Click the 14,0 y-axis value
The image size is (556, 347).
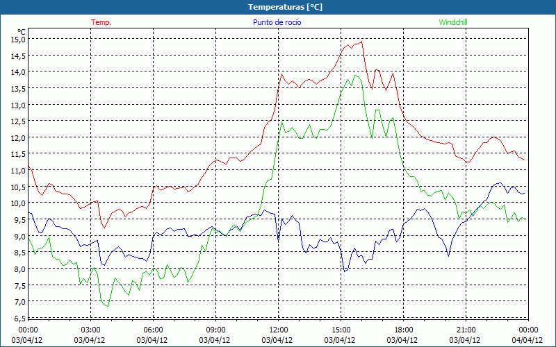point(19,72)
